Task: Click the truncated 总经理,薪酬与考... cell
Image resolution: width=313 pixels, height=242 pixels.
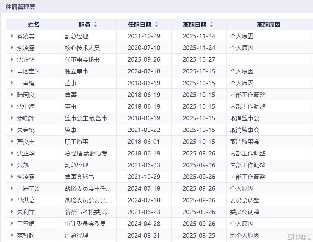Action: pyautogui.click(x=88, y=153)
